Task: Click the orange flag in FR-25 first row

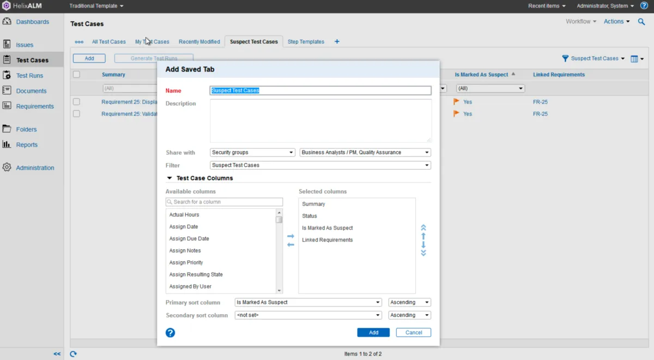Action: pos(457,101)
